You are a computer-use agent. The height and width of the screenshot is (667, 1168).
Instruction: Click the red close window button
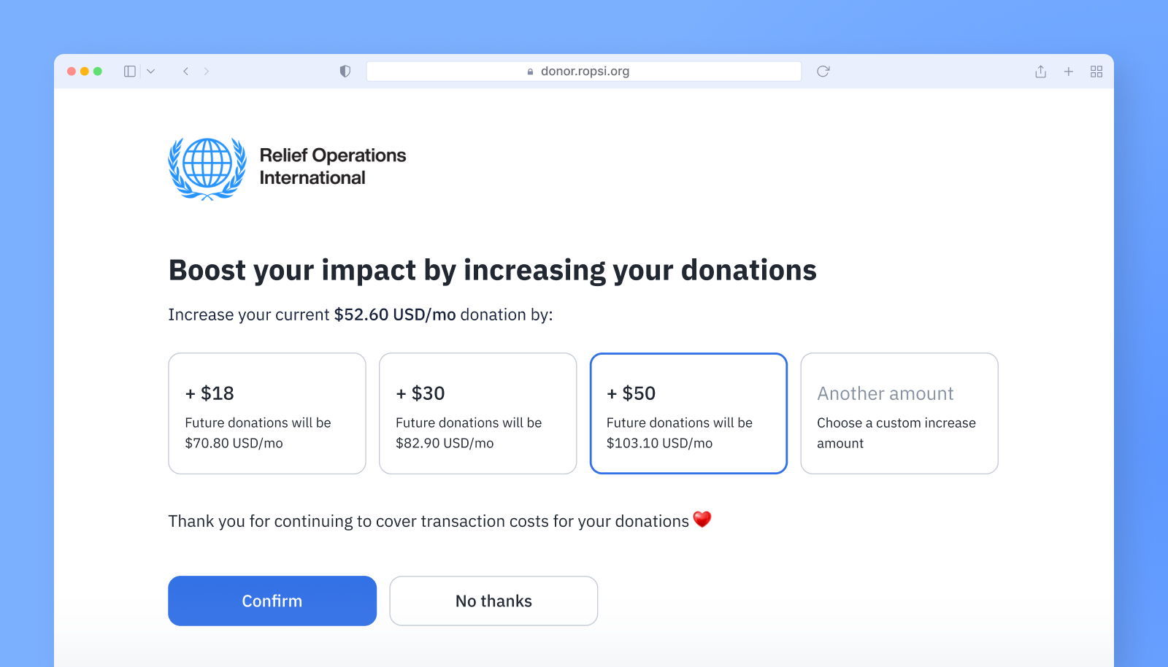pyautogui.click(x=72, y=72)
